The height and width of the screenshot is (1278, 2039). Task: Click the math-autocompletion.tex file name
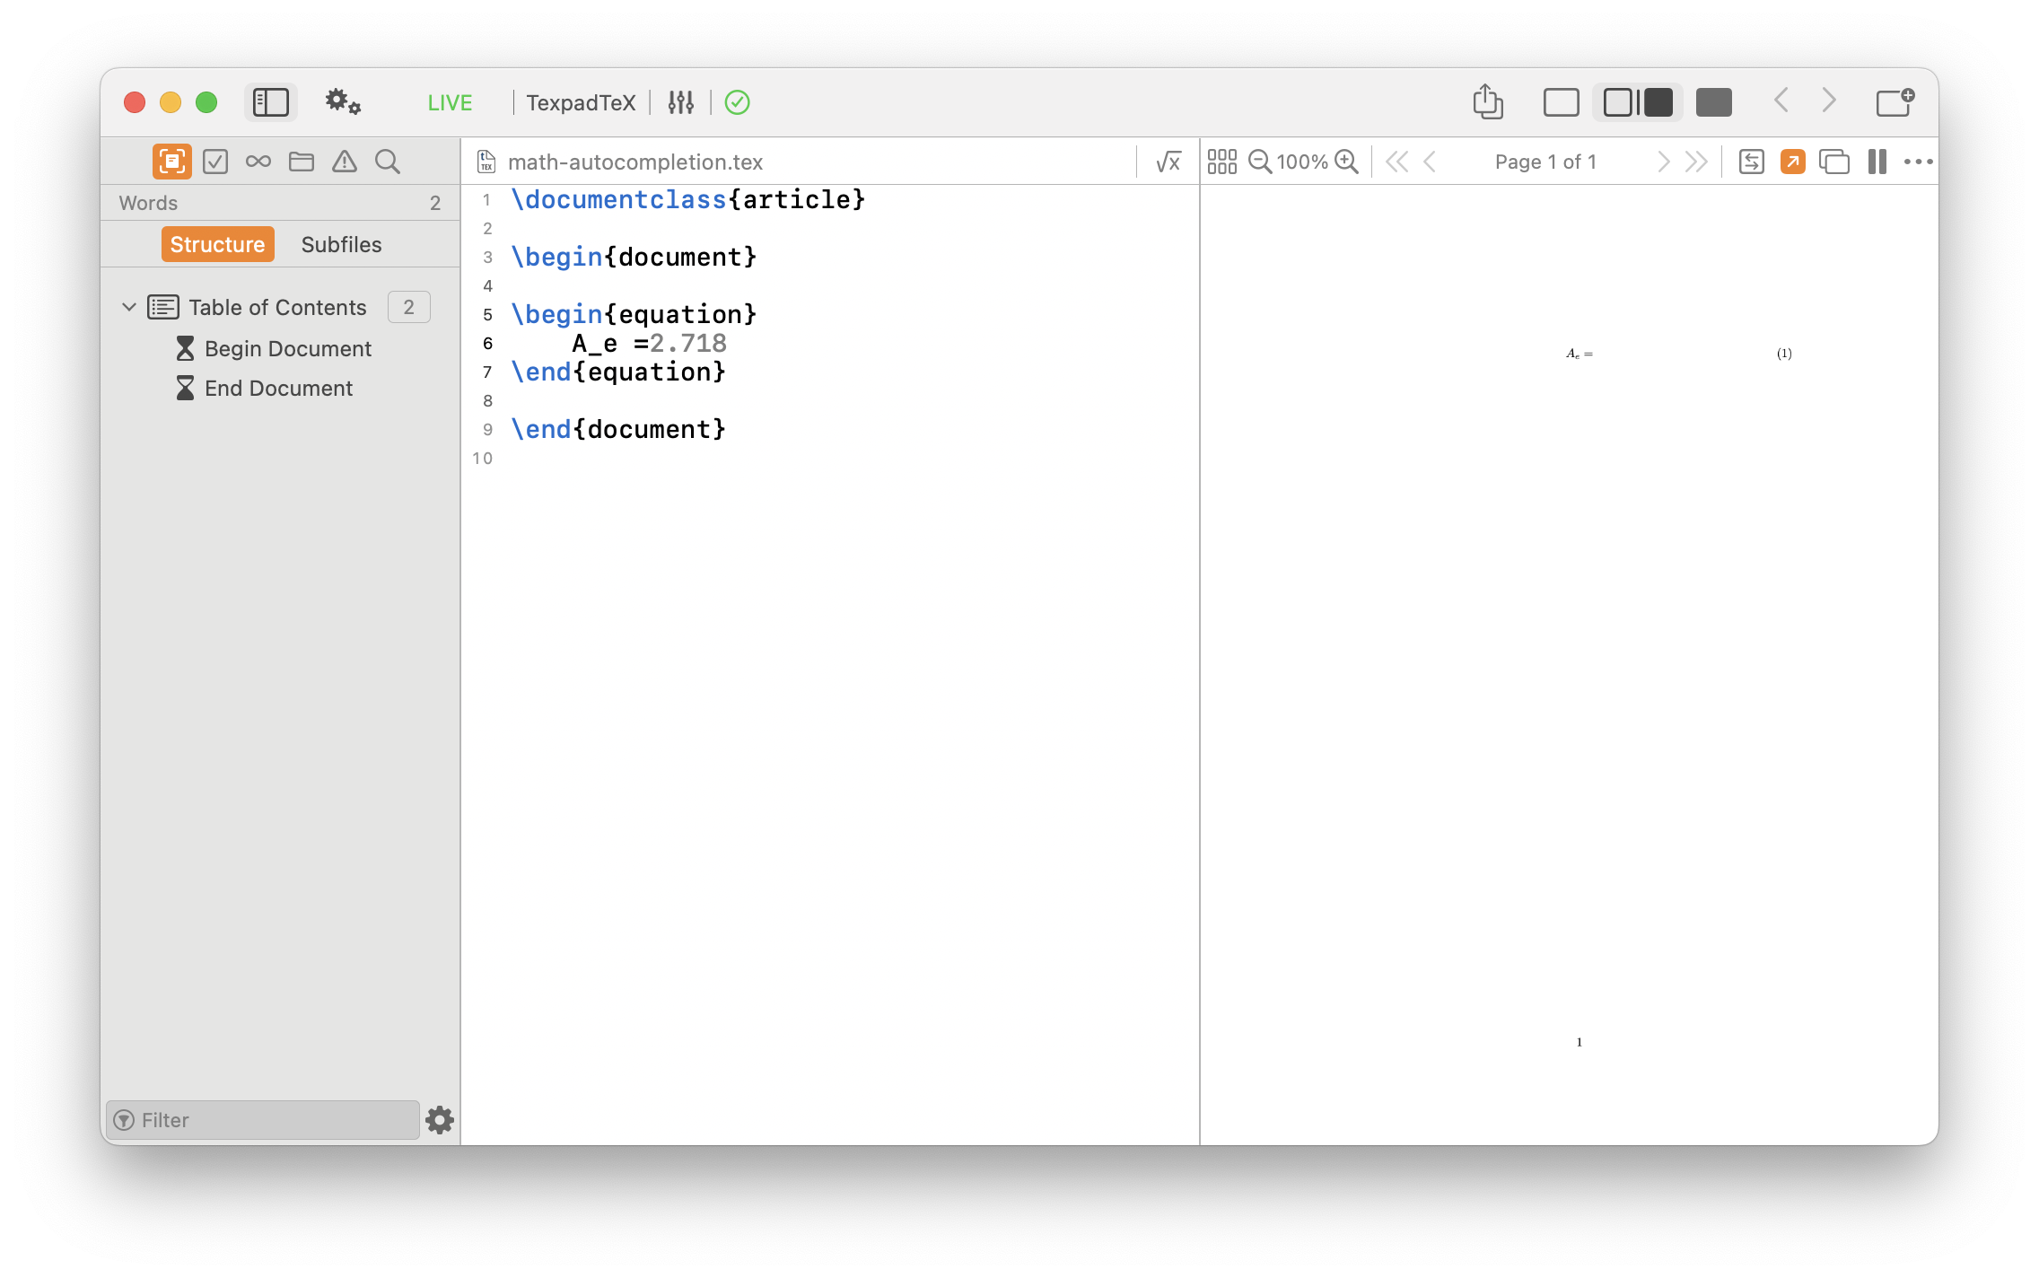[x=635, y=162]
